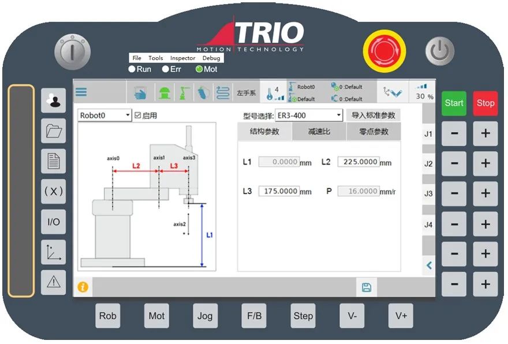This screenshot has width=508, height=344.
Task: Click the orange info icon in status bar
Action: (83, 287)
